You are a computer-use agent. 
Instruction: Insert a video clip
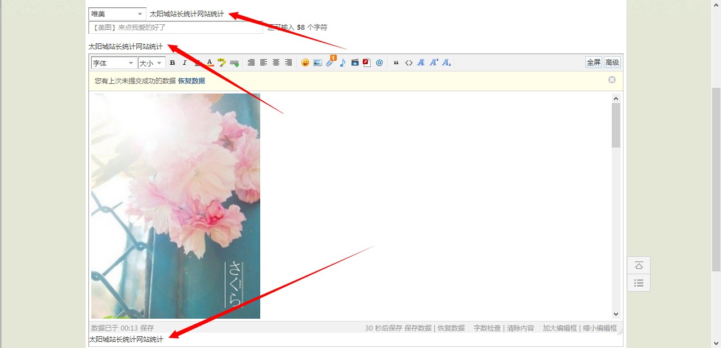tap(355, 63)
